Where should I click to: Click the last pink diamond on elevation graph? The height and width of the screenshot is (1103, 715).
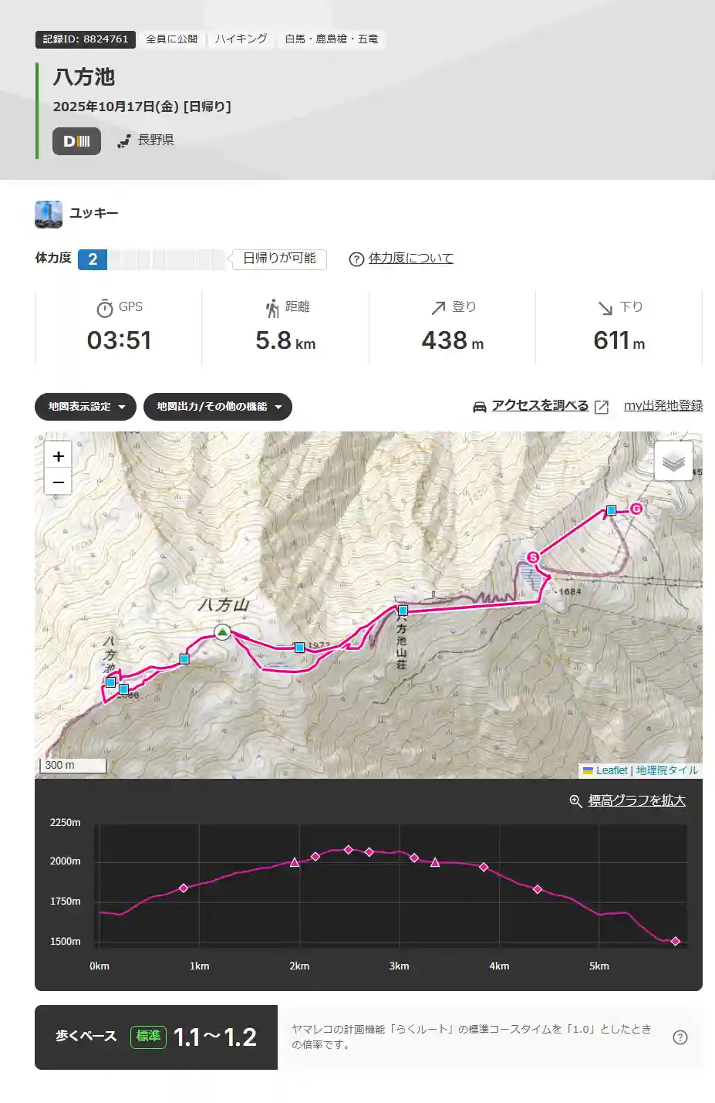coord(676,941)
